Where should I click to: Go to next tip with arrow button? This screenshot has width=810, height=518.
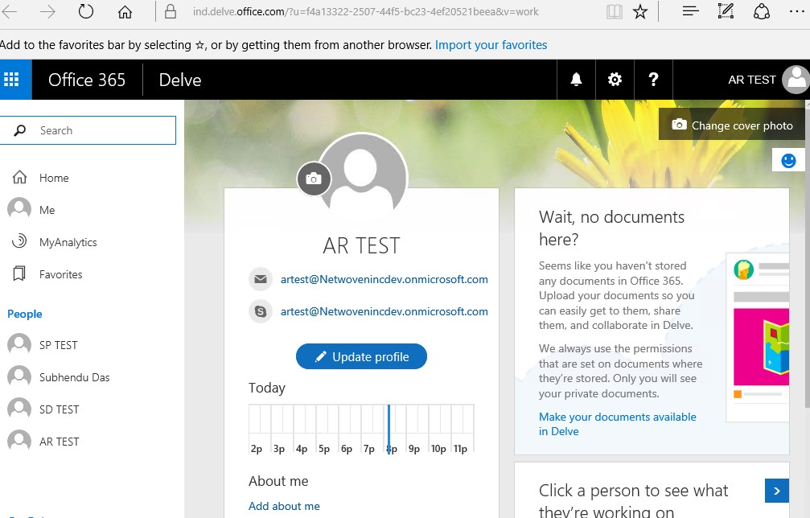click(x=777, y=491)
